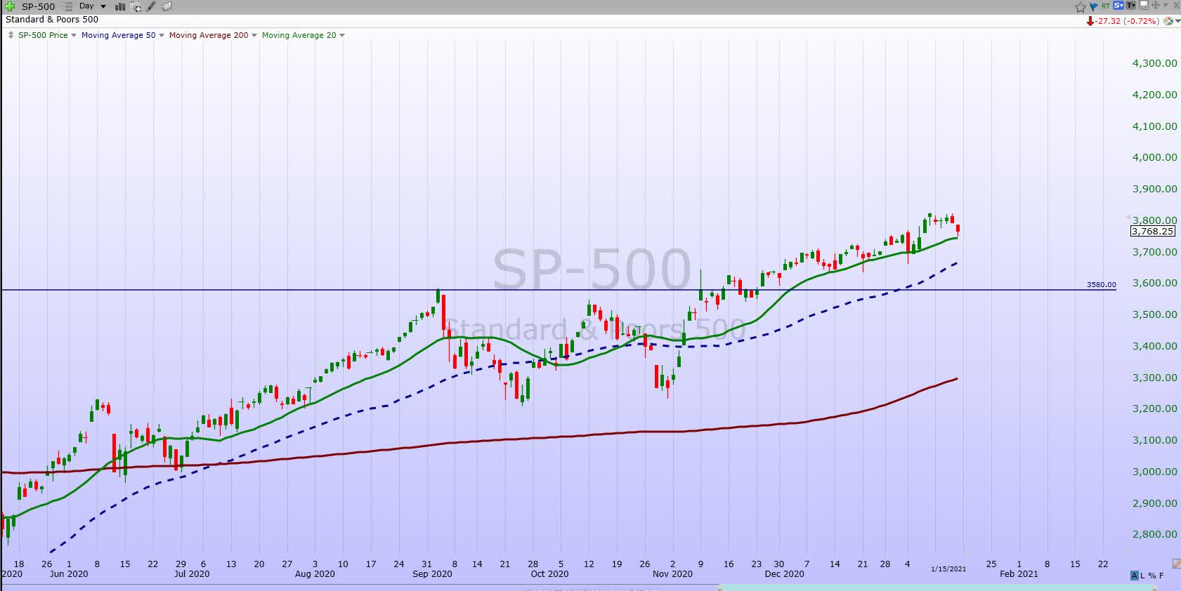Click the 1/15/2021 date marker

948,569
